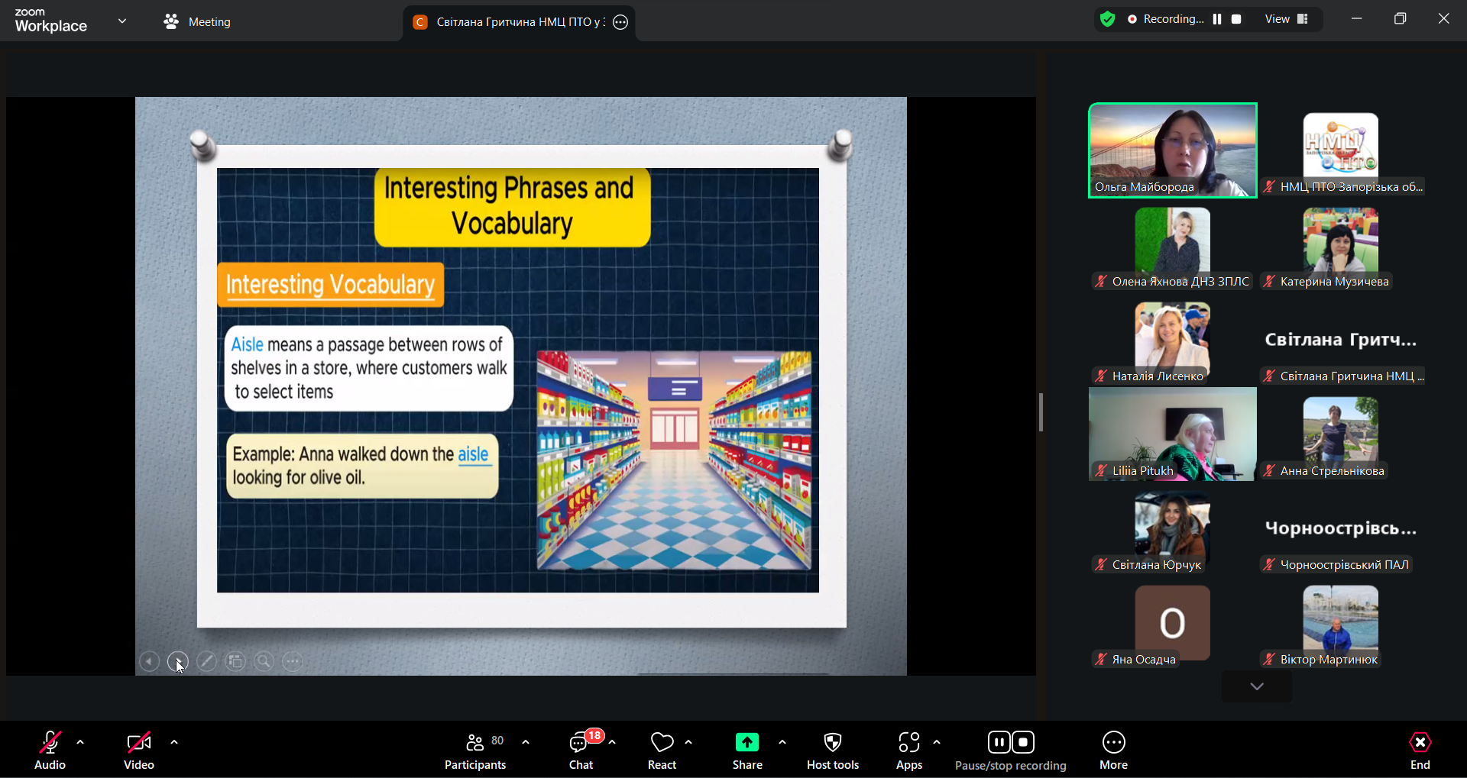Open the View layout dropdown
This screenshot has height=778, width=1467.
1287,20
